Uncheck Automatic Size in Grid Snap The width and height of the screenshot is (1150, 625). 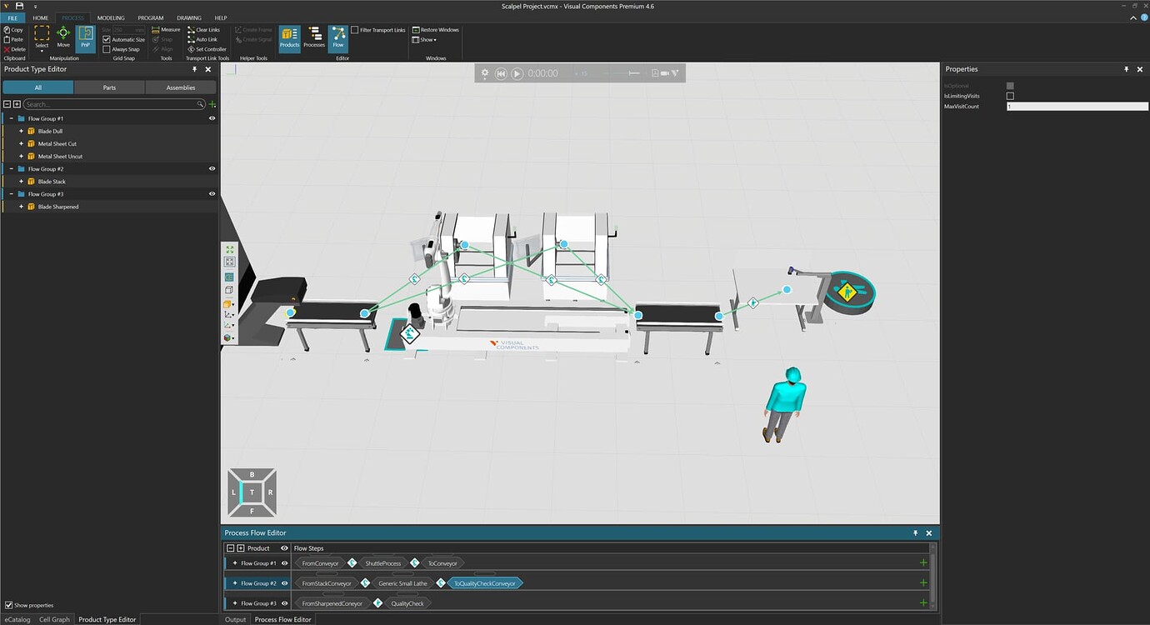tap(106, 39)
